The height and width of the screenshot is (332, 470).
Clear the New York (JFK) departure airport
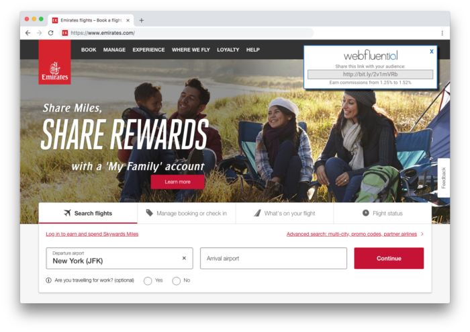coord(184,258)
